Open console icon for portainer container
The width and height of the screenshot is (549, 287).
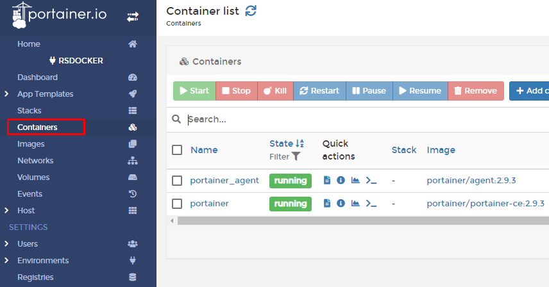click(371, 204)
